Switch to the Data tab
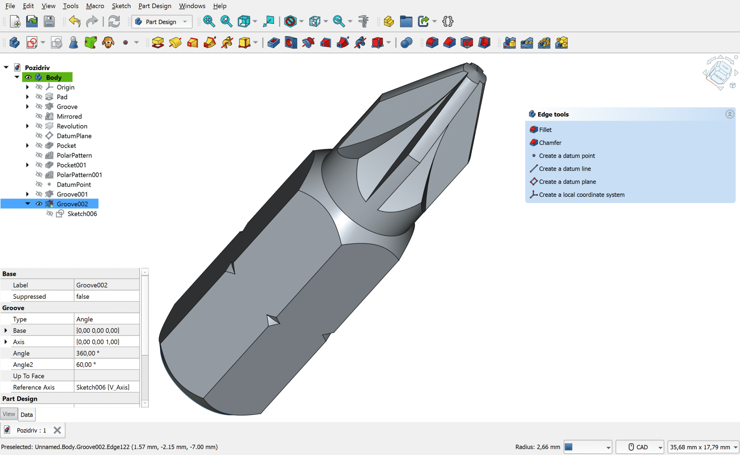This screenshot has height=455, width=740. coord(27,414)
